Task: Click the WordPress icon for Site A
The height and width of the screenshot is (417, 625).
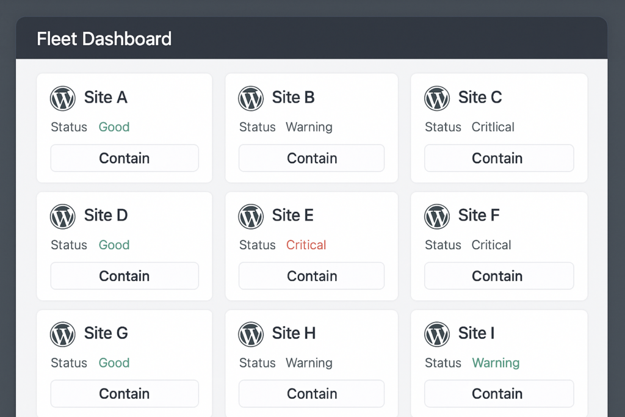Action: pos(62,98)
